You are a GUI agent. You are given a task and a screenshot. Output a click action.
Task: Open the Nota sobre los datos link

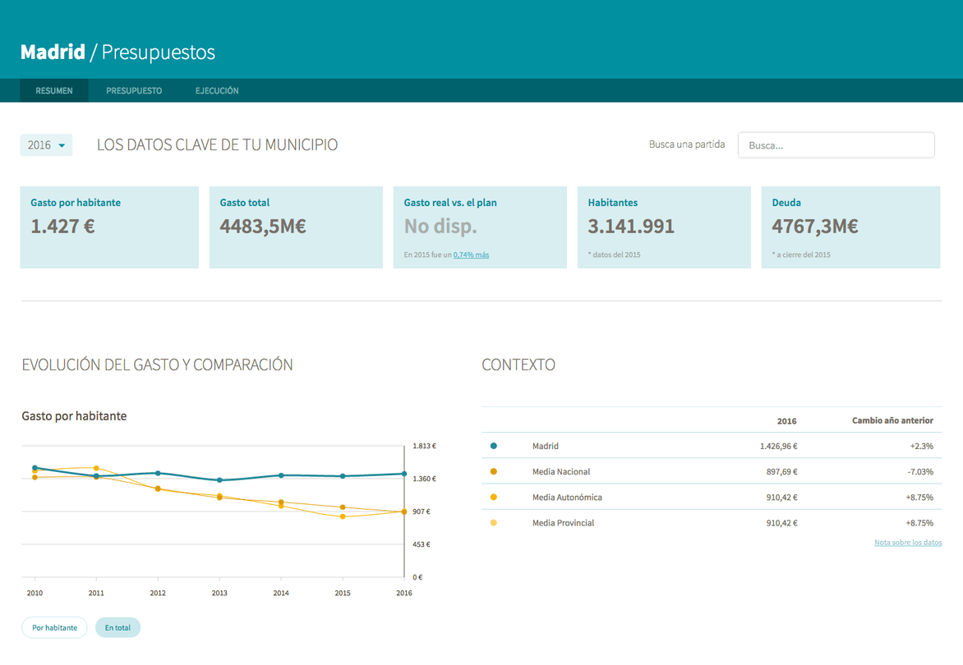click(908, 543)
